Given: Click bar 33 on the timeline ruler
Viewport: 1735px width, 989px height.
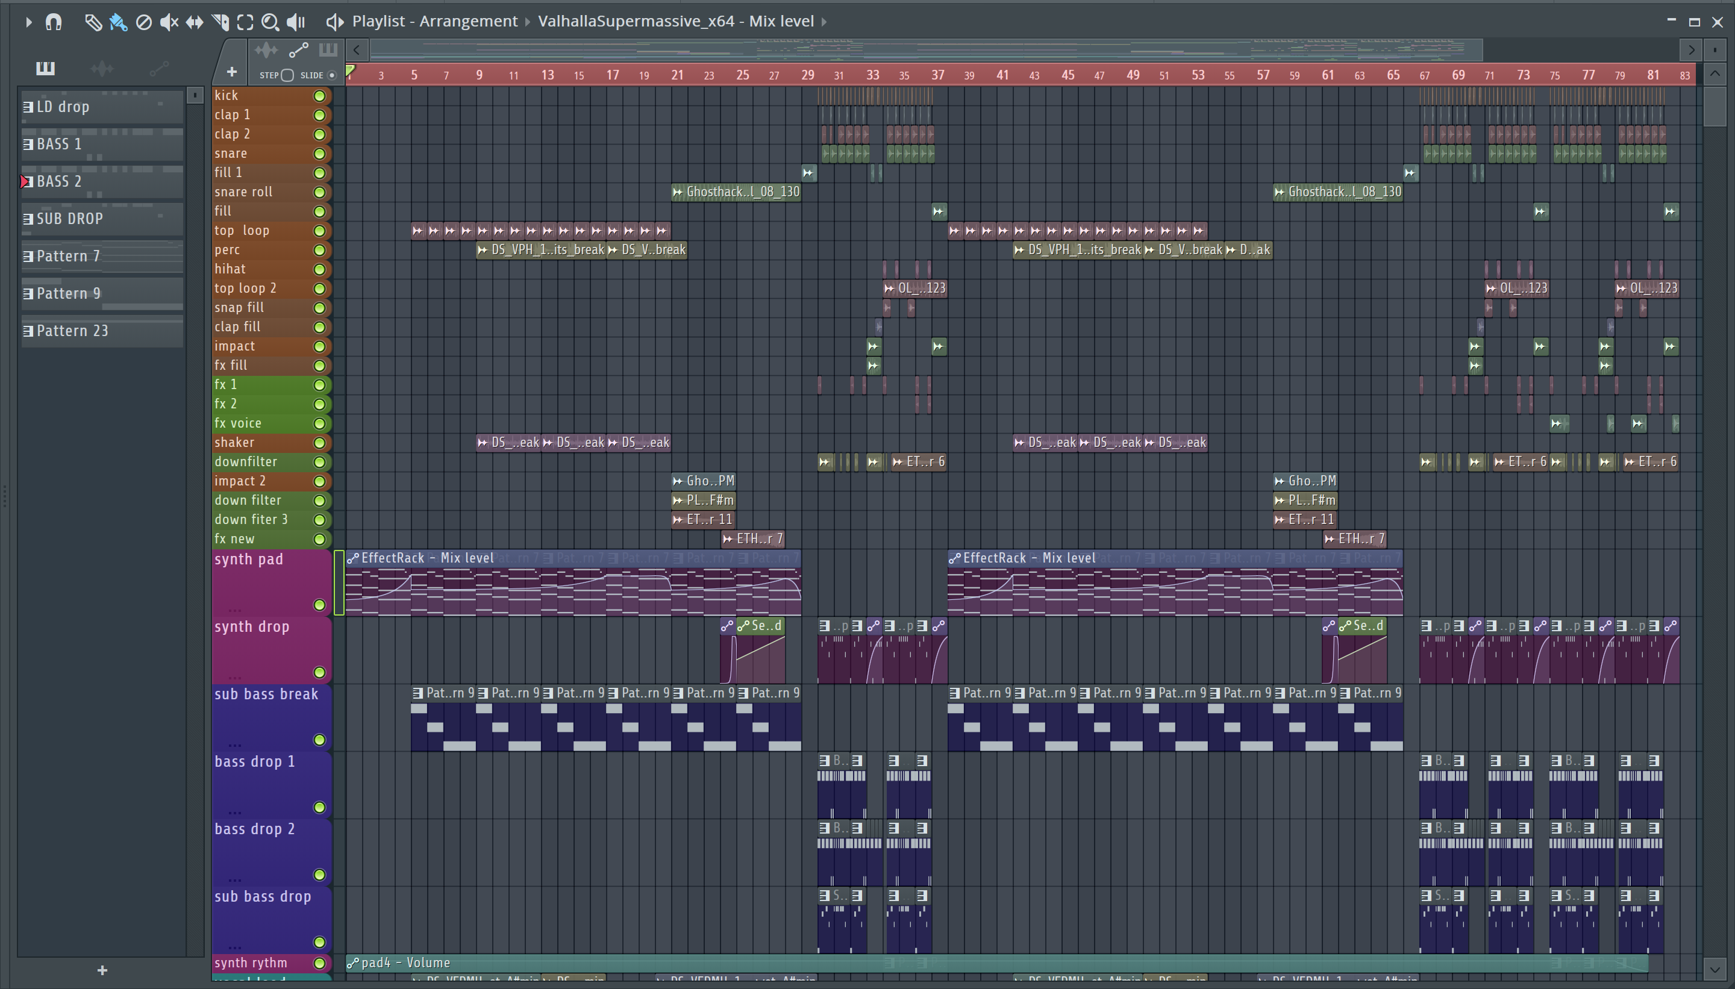Looking at the screenshot, I should coord(872,75).
